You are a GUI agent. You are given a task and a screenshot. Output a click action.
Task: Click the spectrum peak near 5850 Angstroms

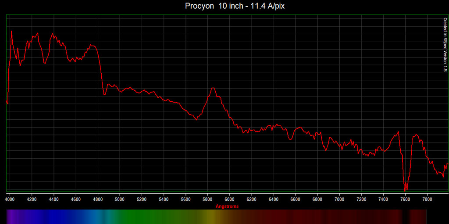coord(213,88)
